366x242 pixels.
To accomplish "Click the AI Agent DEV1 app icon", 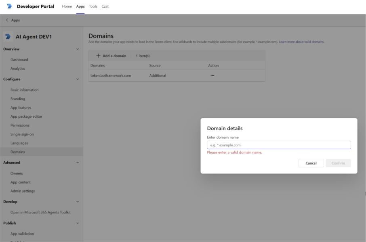I will coord(8,37).
